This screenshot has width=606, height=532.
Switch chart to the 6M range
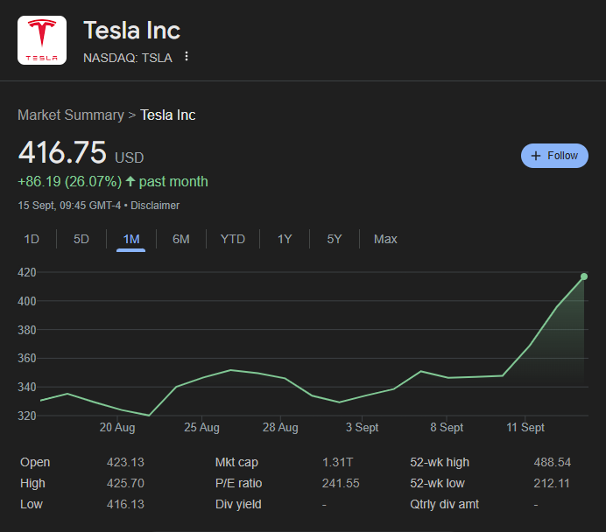click(181, 239)
